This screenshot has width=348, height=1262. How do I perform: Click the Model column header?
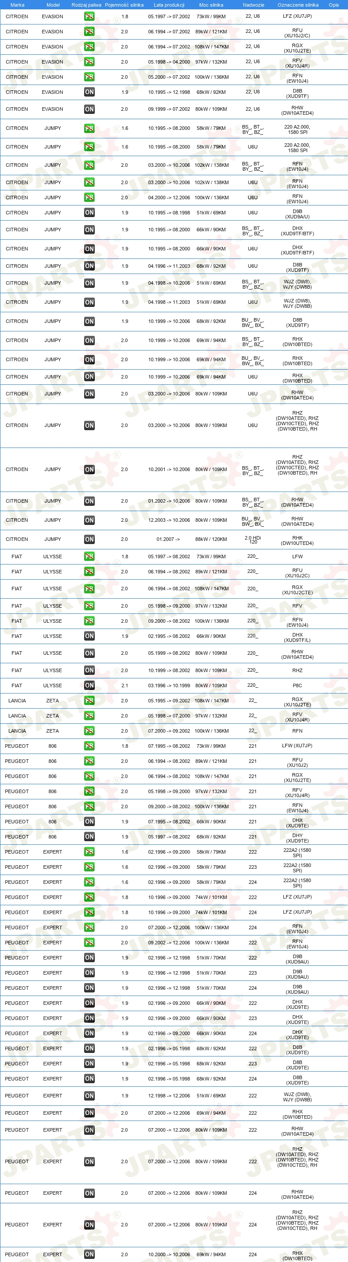click(x=53, y=5)
